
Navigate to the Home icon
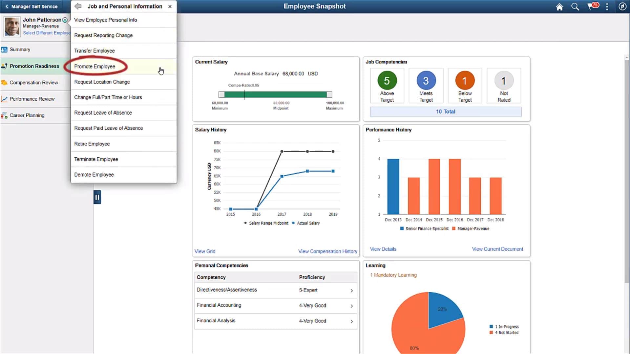(559, 6)
